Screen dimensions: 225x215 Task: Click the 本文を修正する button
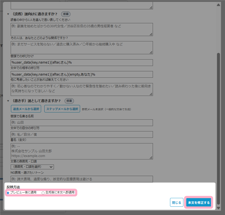tap(199, 202)
